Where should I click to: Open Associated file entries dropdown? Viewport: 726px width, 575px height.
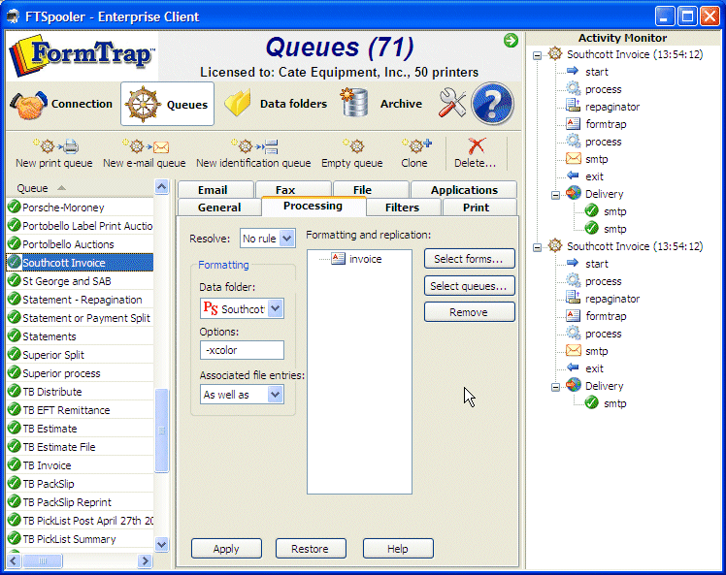click(x=275, y=395)
